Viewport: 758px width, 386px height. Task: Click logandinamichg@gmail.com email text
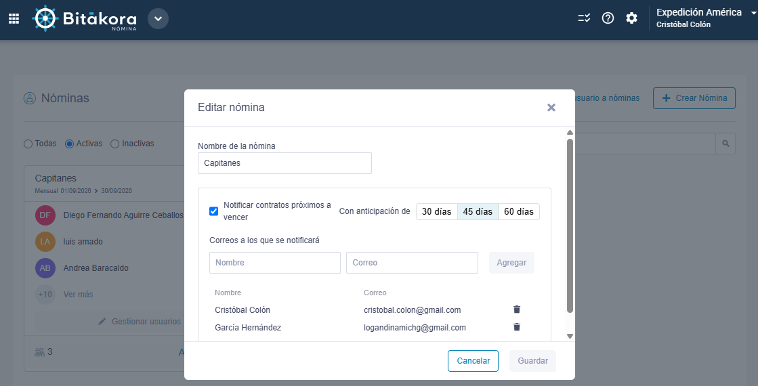(415, 328)
